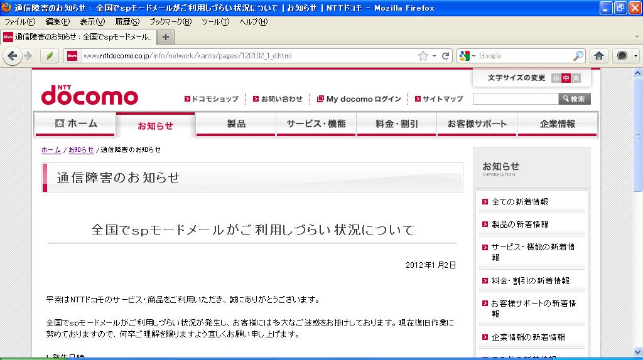The image size is (643, 360).
Task: Reload the page with the refresh icon
Action: pyautogui.click(x=445, y=56)
